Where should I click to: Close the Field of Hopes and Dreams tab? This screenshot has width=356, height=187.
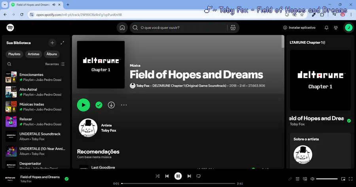click(59, 4)
